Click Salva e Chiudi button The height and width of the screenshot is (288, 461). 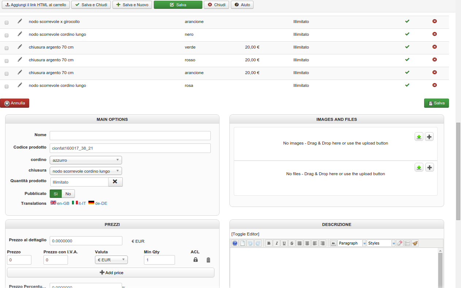91,5
